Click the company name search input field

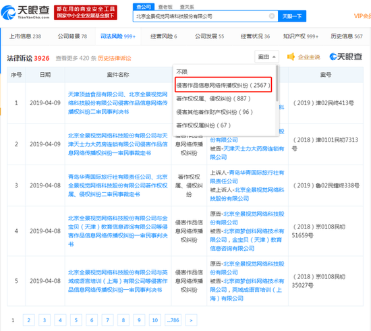click(x=201, y=16)
